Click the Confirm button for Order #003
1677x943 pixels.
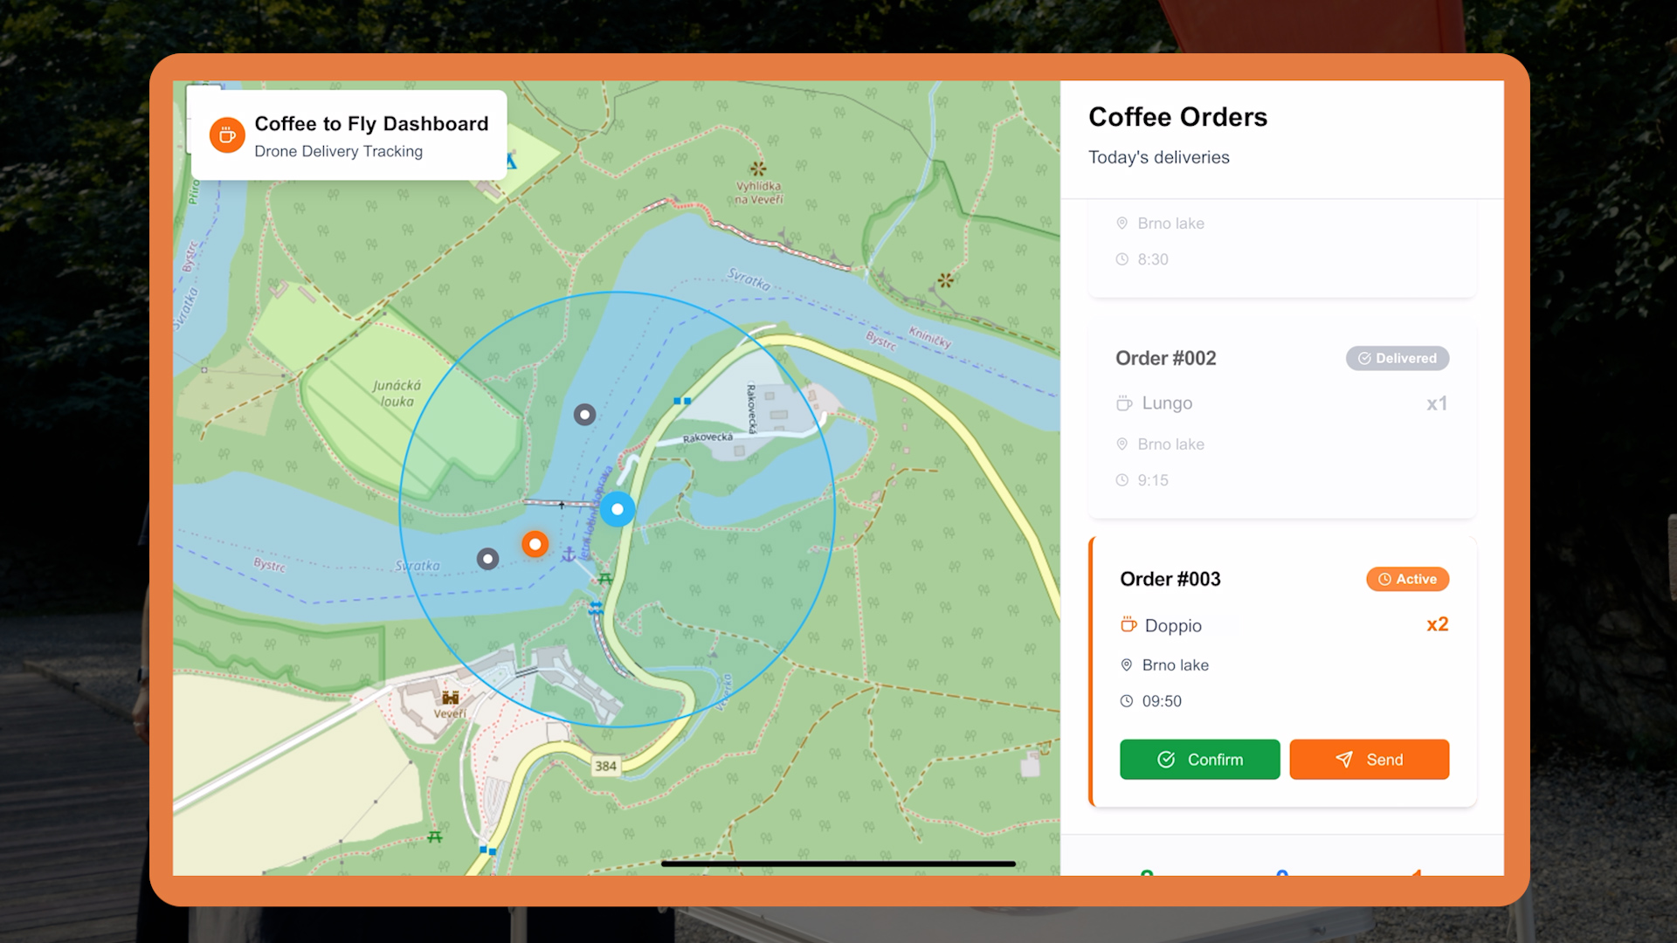[x=1199, y=760]
